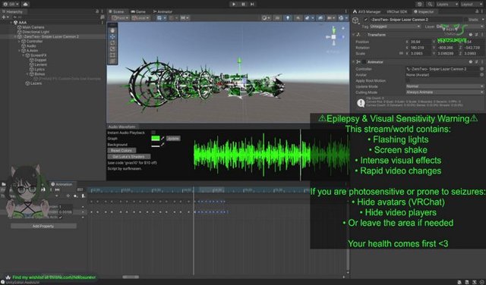The width and height of the screenshot is (486, 285).
Task: Open scene camera settings icon
Action: point(331,18)
